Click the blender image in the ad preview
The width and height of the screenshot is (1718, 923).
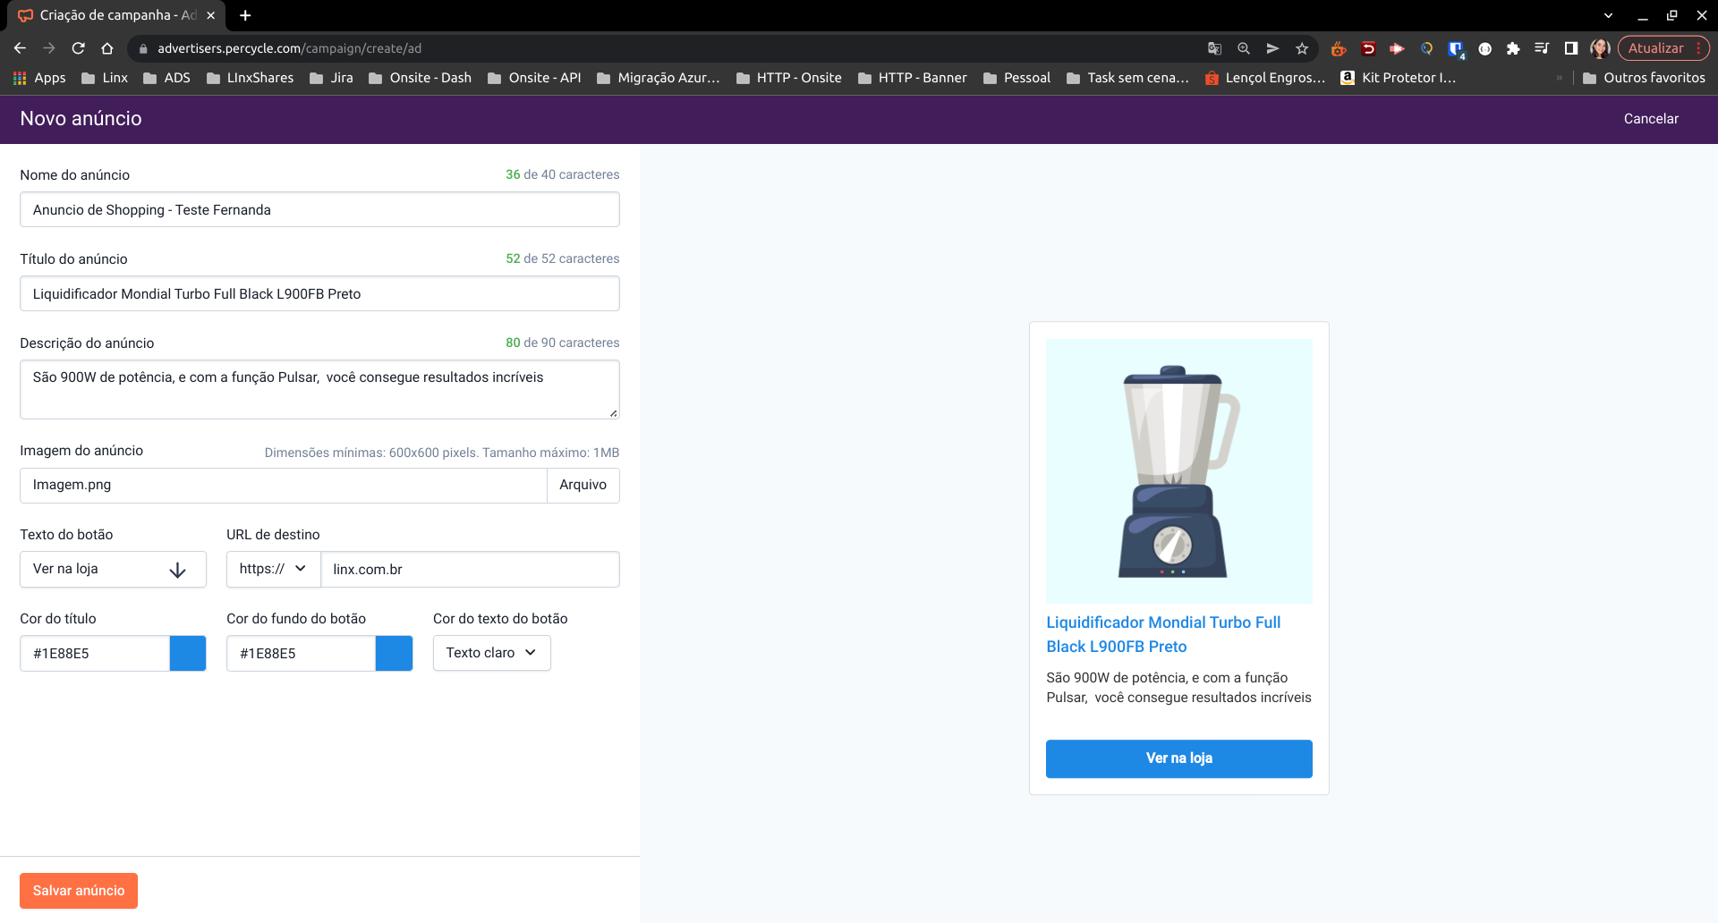pyautogui.click(x=1179, y=471)
